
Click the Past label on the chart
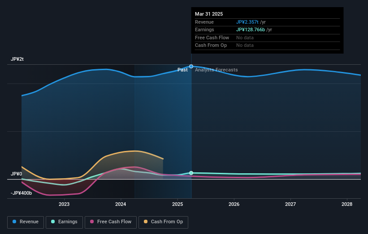182,70
